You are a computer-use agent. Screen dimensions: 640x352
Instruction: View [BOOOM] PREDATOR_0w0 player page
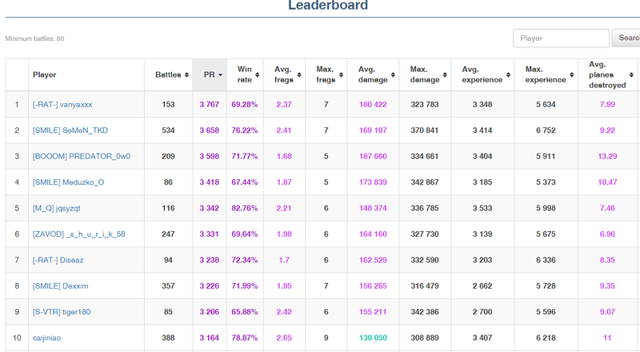coord(82,156)
